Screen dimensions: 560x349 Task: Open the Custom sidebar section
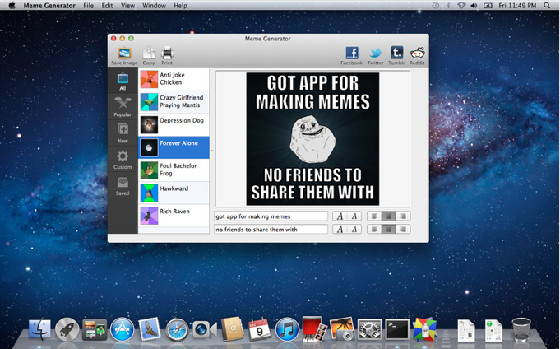coord(123,159)
